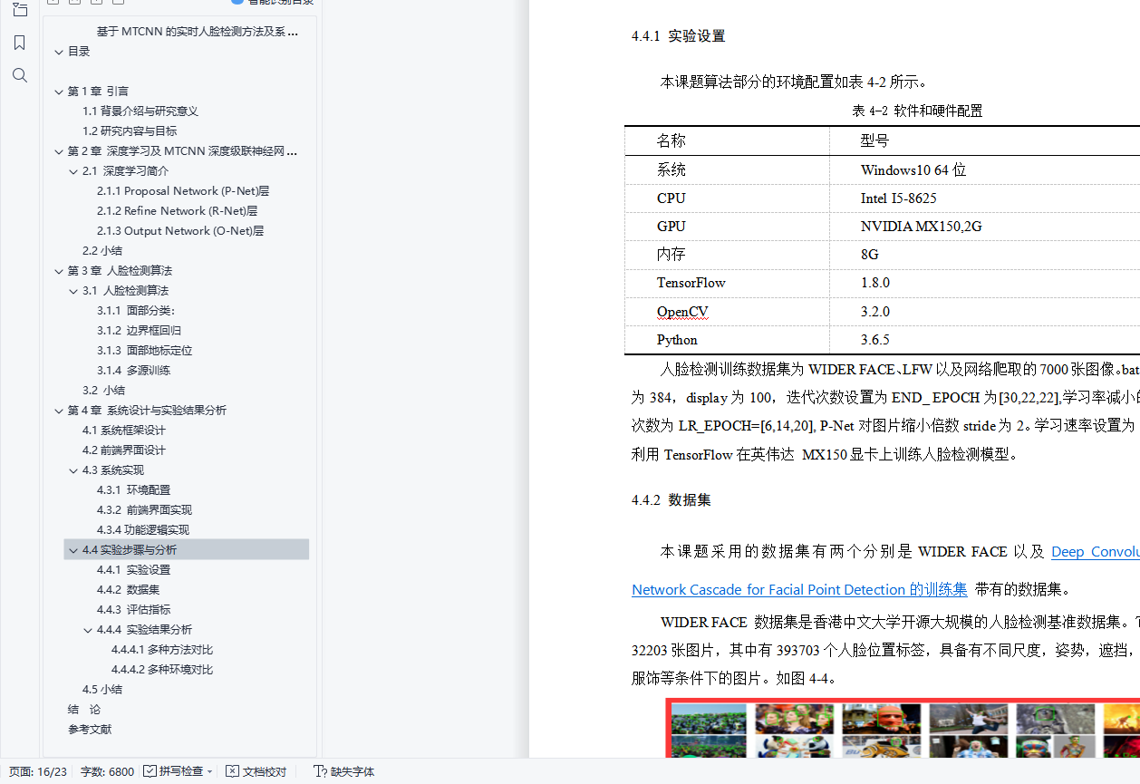Collapse the 4.4 实验步骤与分析 node

[73, 550]
